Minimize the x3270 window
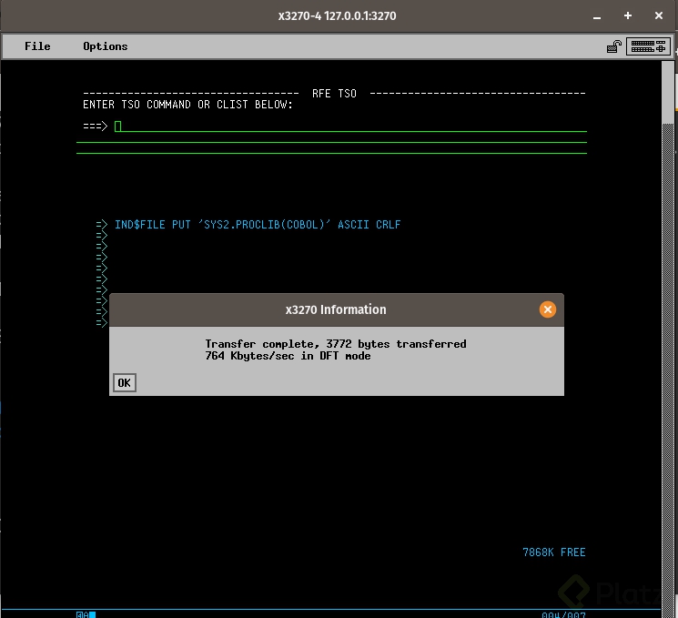Viewport: 678px width, 618px height. [x=597, y=16]
